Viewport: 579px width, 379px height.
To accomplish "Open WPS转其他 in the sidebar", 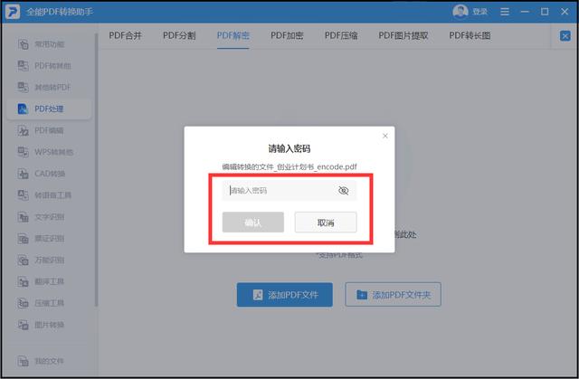I will click(49, 152).
